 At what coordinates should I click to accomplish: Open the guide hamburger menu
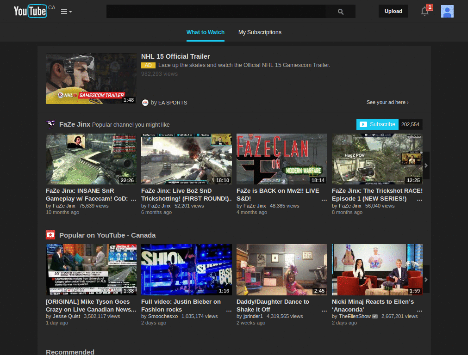pyautogui.click(x=66, y=12)
